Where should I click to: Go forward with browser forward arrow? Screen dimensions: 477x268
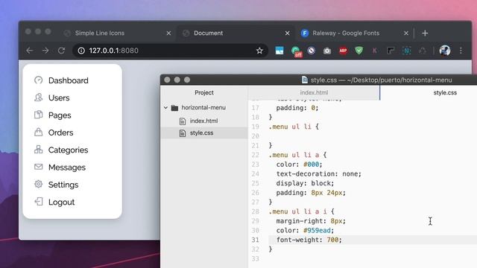pyautogui.click(x=45, y=51)
